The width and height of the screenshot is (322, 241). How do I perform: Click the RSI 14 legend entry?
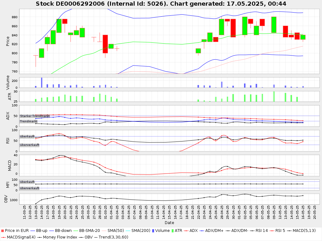click(259, 231)
